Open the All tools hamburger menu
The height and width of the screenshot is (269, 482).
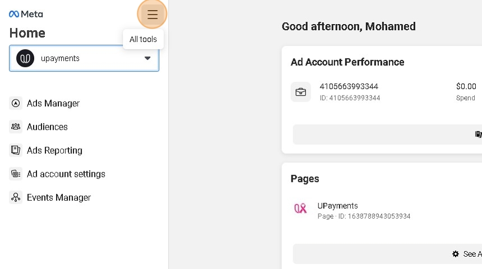(152, 15)
